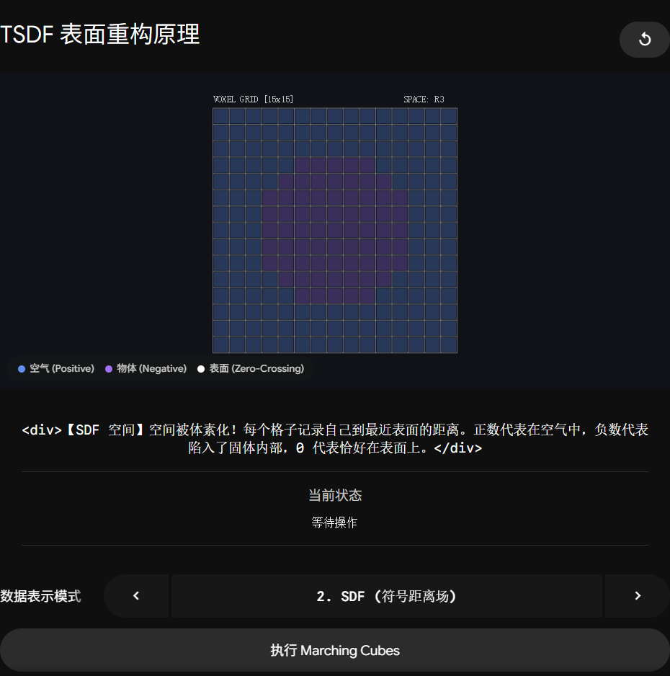Screen dimensions: 670x676
Task: Click the blue 空气 (Positive) legend dot
Action: tap(22, 368)
